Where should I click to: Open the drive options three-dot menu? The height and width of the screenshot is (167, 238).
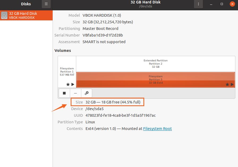[x=198, y=4]
